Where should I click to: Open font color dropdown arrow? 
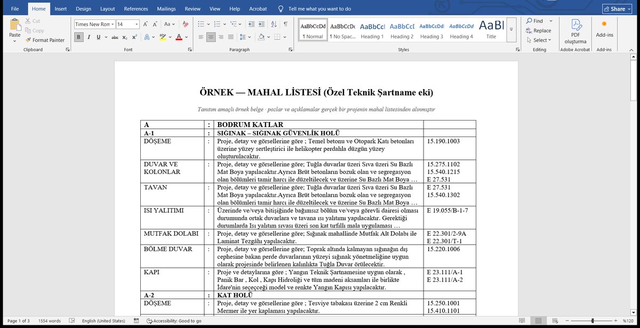click(185, 37)
